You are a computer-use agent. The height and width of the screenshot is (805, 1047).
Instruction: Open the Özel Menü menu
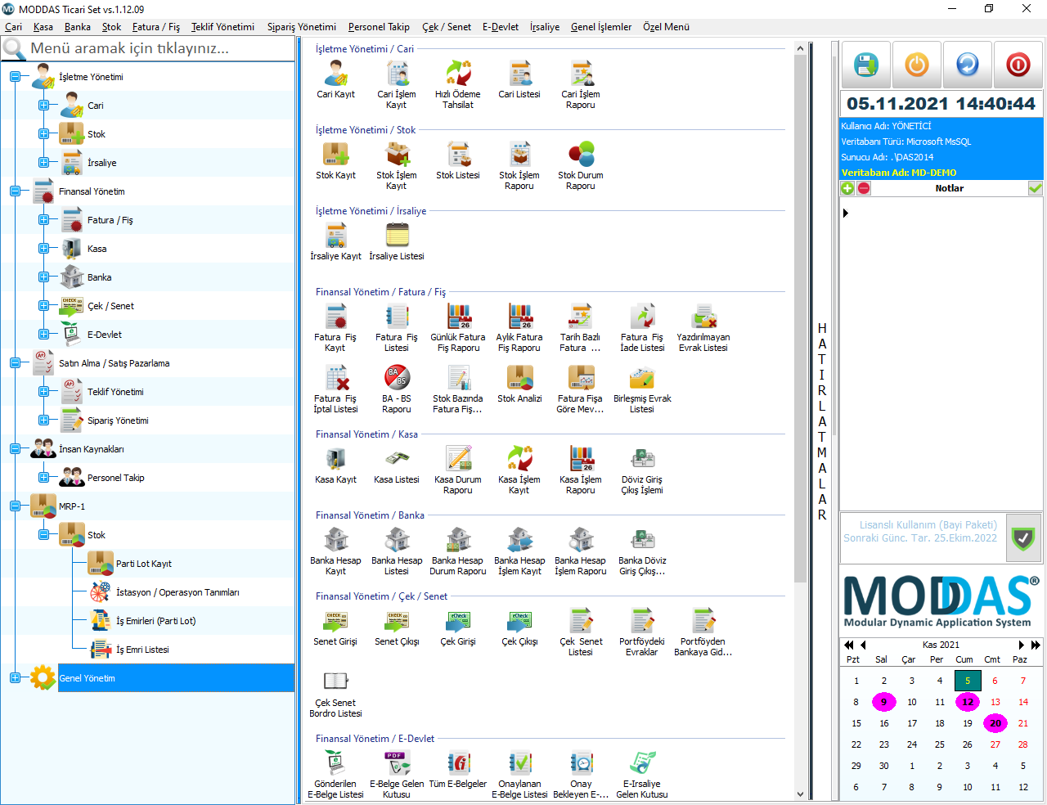click(x=666, y=27)
